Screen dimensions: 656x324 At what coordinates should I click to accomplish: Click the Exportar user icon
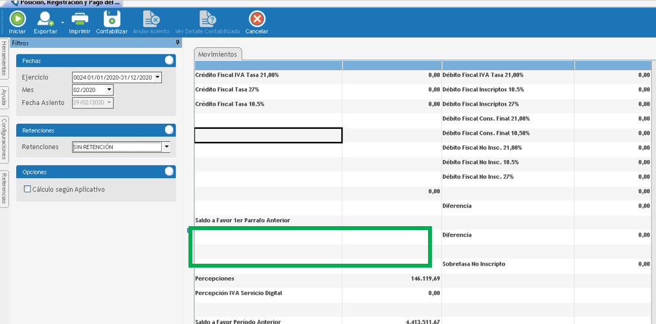tap(45, 19)
